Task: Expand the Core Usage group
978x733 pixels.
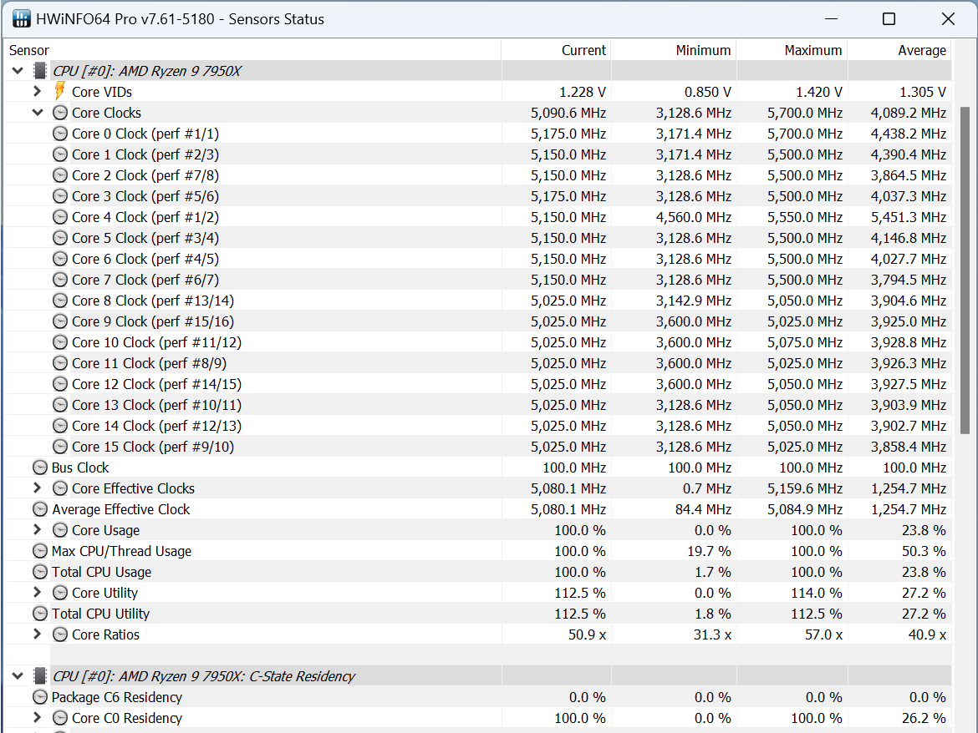Action: pos(38,530)
